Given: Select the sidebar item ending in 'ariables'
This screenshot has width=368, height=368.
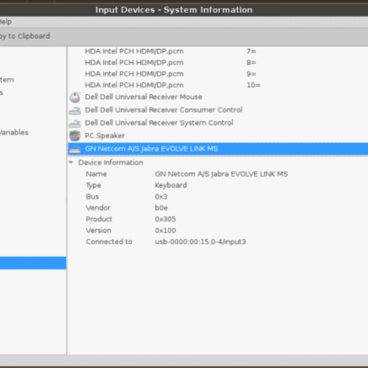Looking at the screenshot, I should (14, 132).
